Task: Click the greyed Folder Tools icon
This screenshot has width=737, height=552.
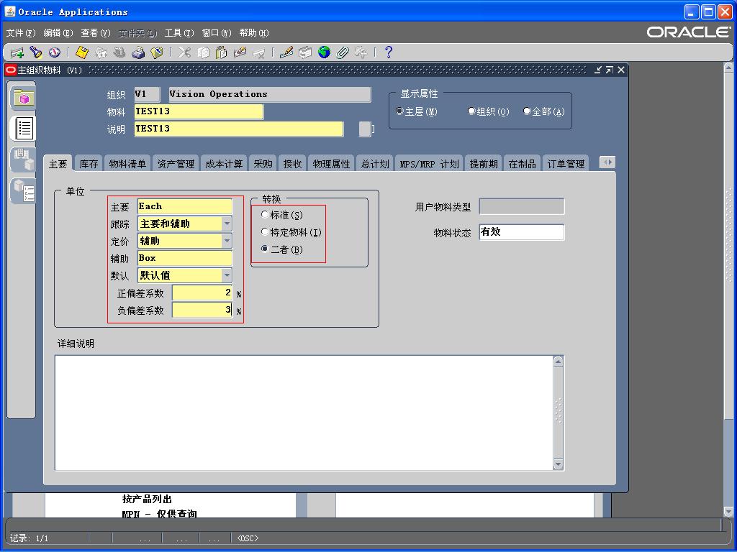Action: coord(361,52)
